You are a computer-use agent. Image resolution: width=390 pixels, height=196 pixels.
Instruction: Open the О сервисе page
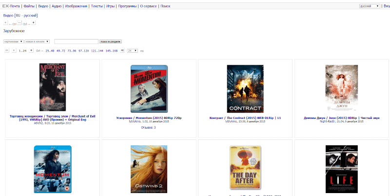pos(149,6)
